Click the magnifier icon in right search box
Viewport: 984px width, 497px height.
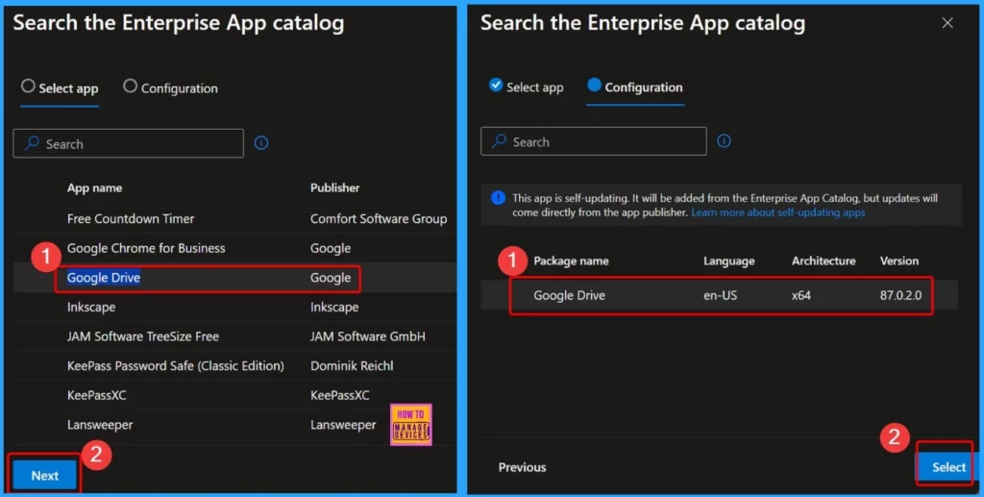tap(499, 141)
